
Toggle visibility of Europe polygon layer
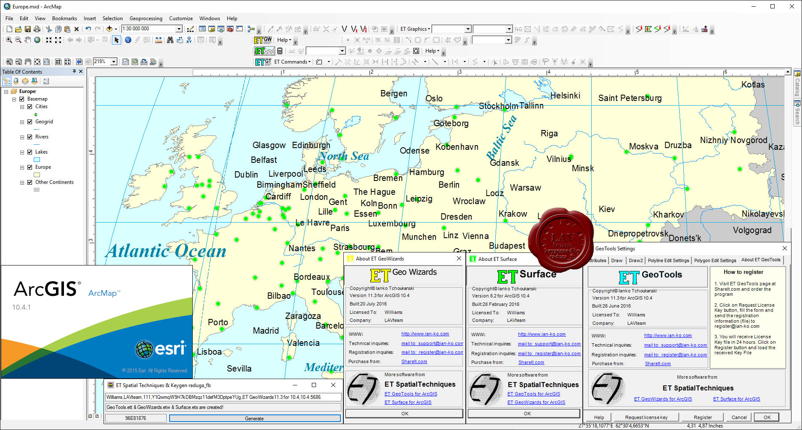pos(30,167)
